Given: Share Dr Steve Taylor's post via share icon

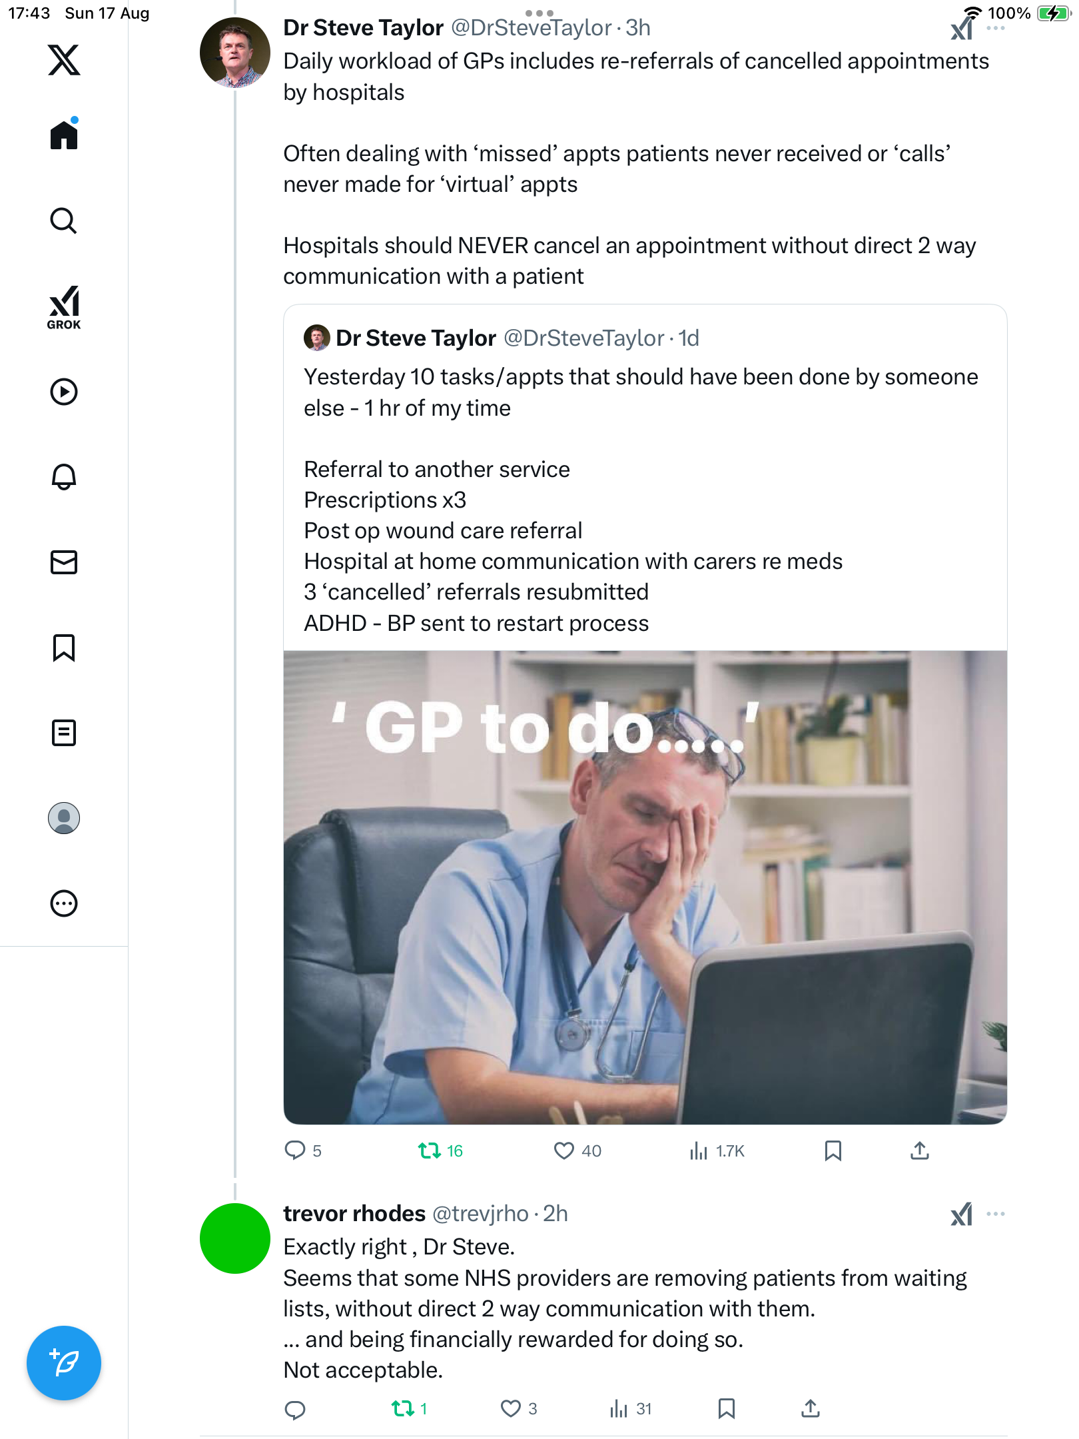Looking at the screenshot, I should (920, 1151).
